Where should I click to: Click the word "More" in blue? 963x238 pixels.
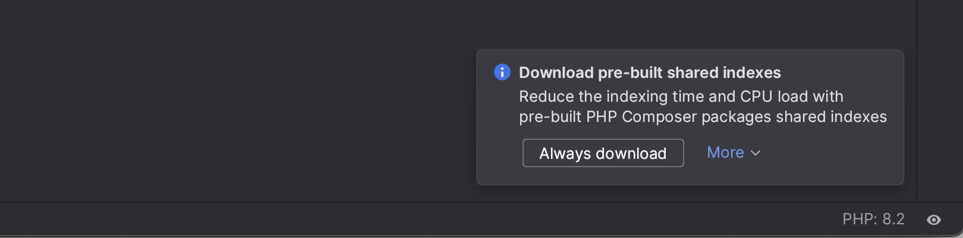(x=725, y=153)
